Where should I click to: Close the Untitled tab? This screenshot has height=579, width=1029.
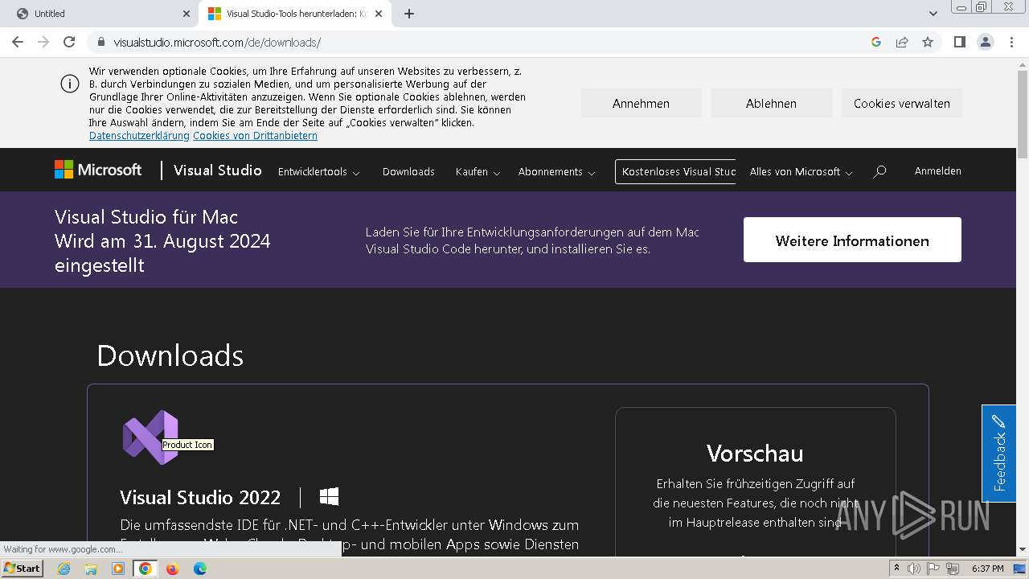tap(187, 14)
